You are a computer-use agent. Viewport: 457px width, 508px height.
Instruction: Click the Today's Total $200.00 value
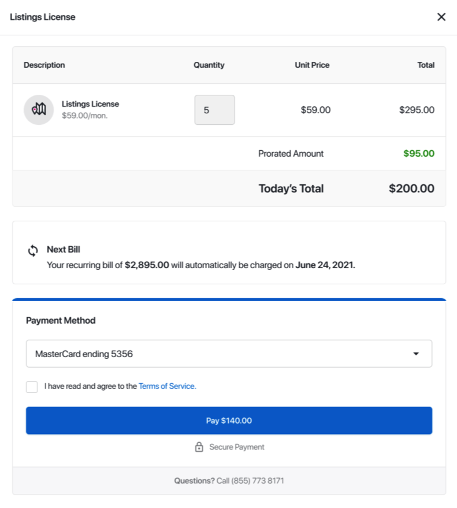(x=411, y=188)
